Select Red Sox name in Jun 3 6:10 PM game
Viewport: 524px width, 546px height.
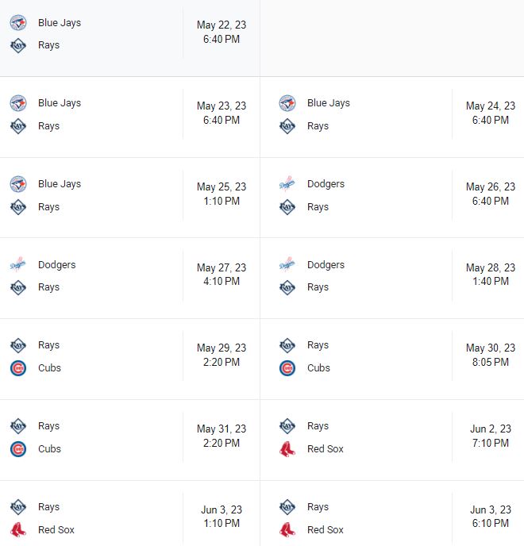point(326,529)
